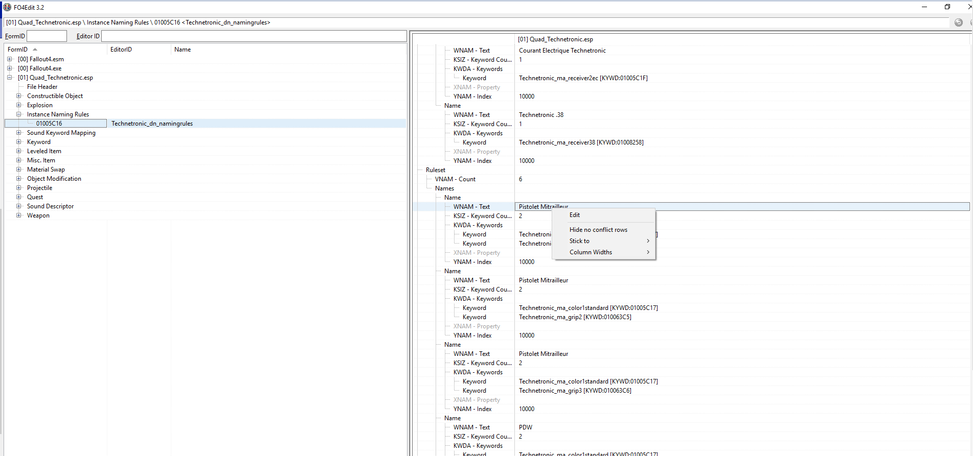Sort by the Name column header

[288, 50]
